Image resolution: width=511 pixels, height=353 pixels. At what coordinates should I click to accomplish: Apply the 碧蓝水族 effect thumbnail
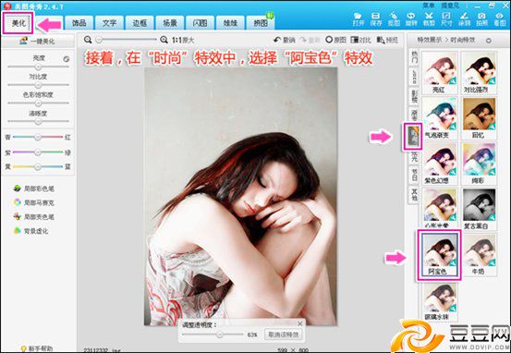[x=440, y=301]
